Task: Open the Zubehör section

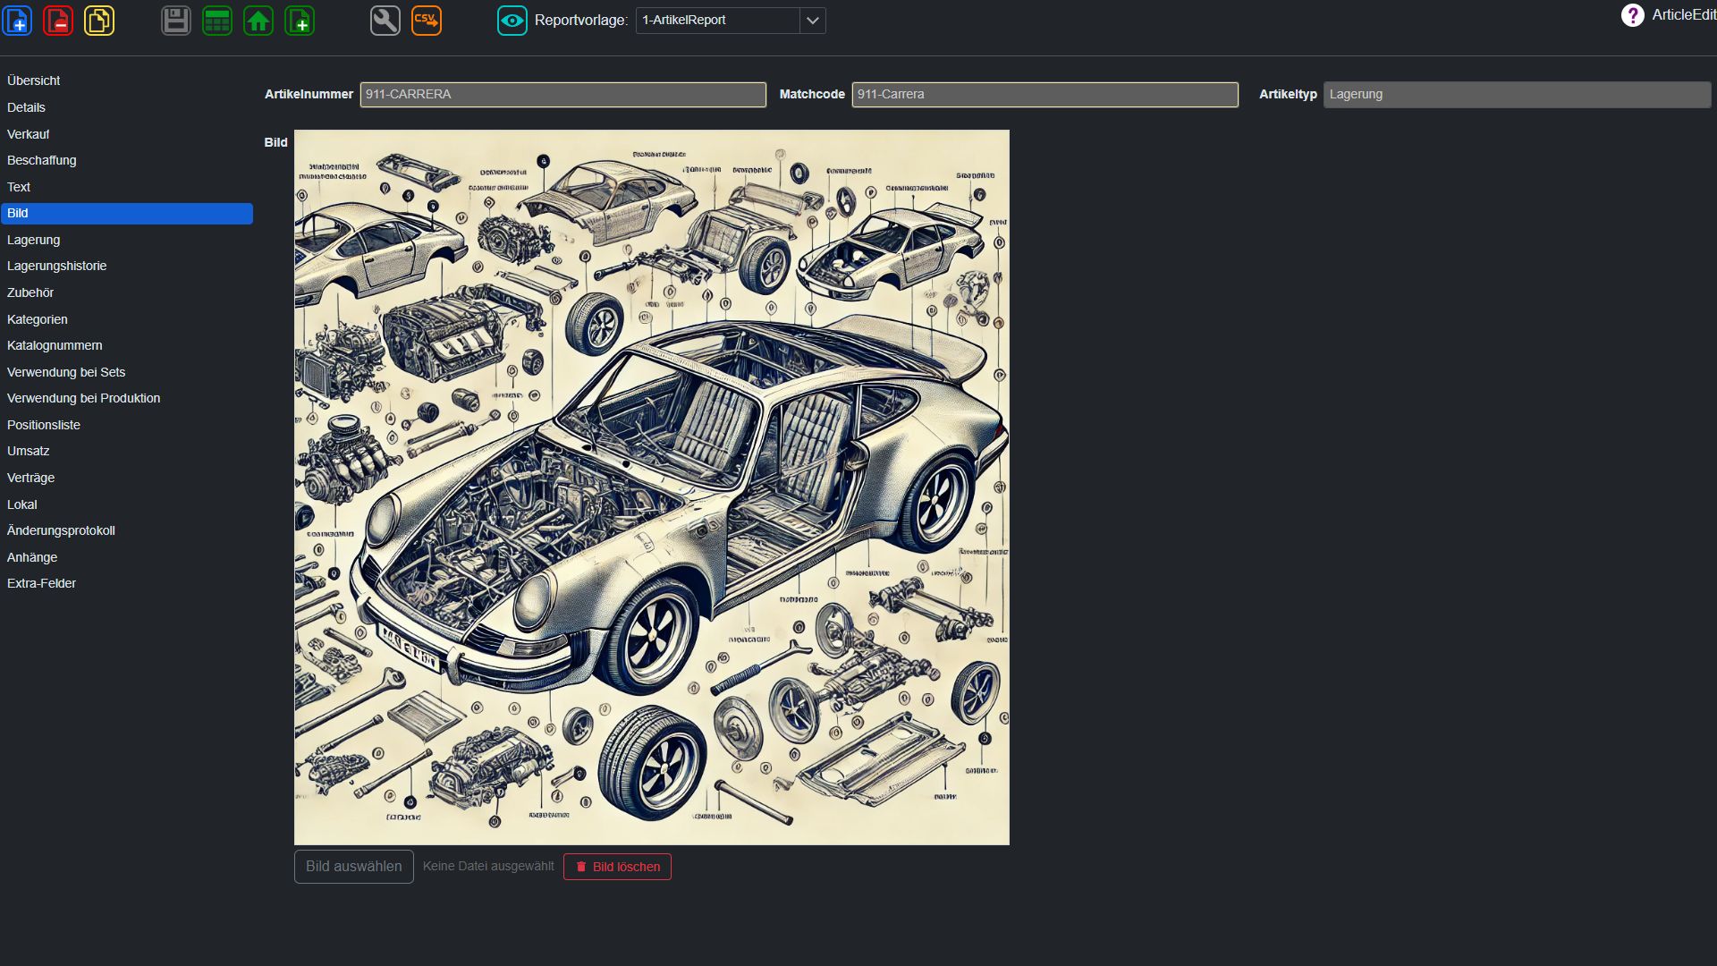Action: (x=127, y=292)
